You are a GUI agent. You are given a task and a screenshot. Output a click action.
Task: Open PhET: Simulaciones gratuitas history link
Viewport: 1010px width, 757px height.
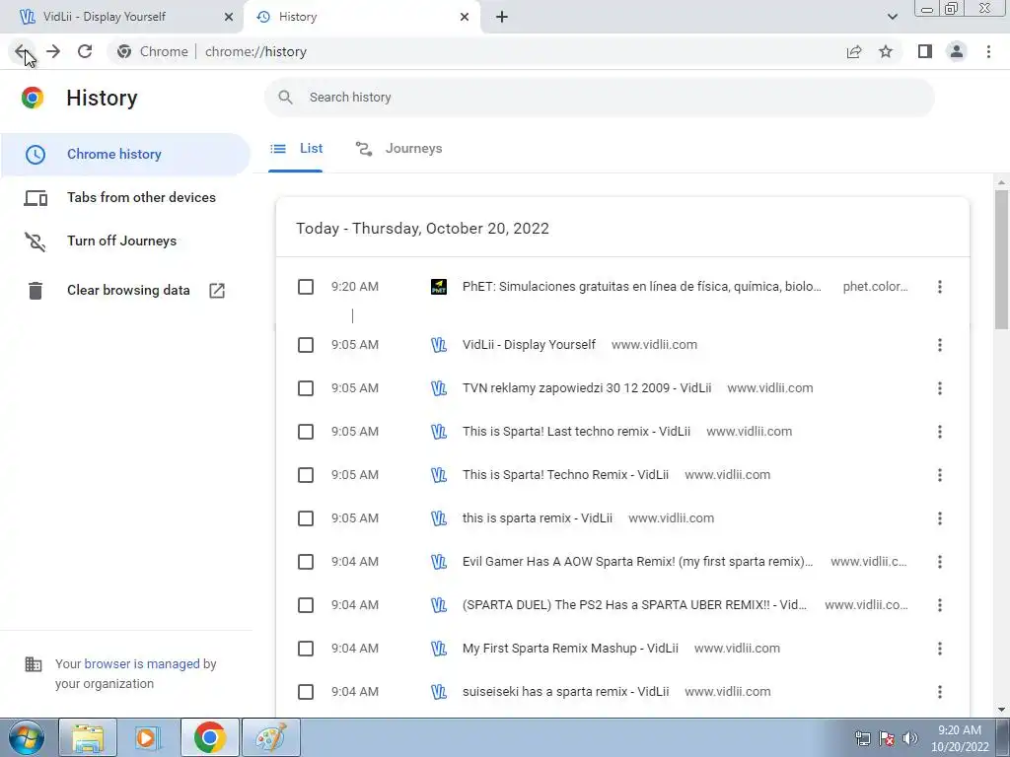641,287
